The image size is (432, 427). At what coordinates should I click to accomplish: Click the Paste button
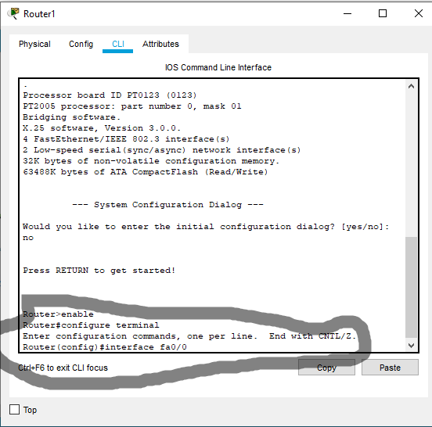(390, 368)
